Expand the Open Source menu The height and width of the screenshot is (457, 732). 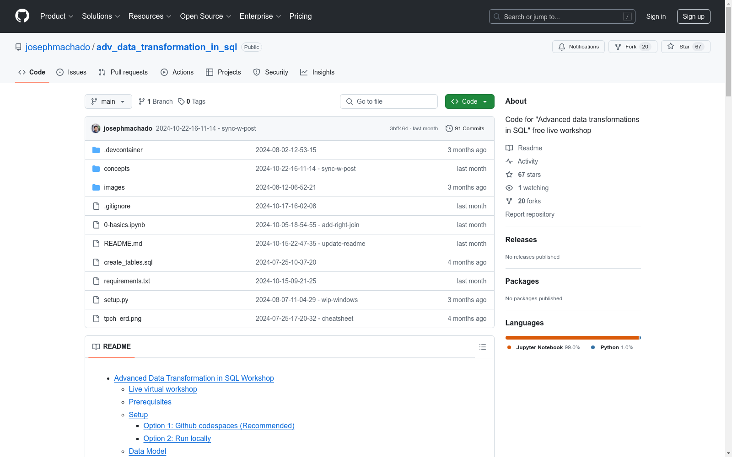click(206, 16)
